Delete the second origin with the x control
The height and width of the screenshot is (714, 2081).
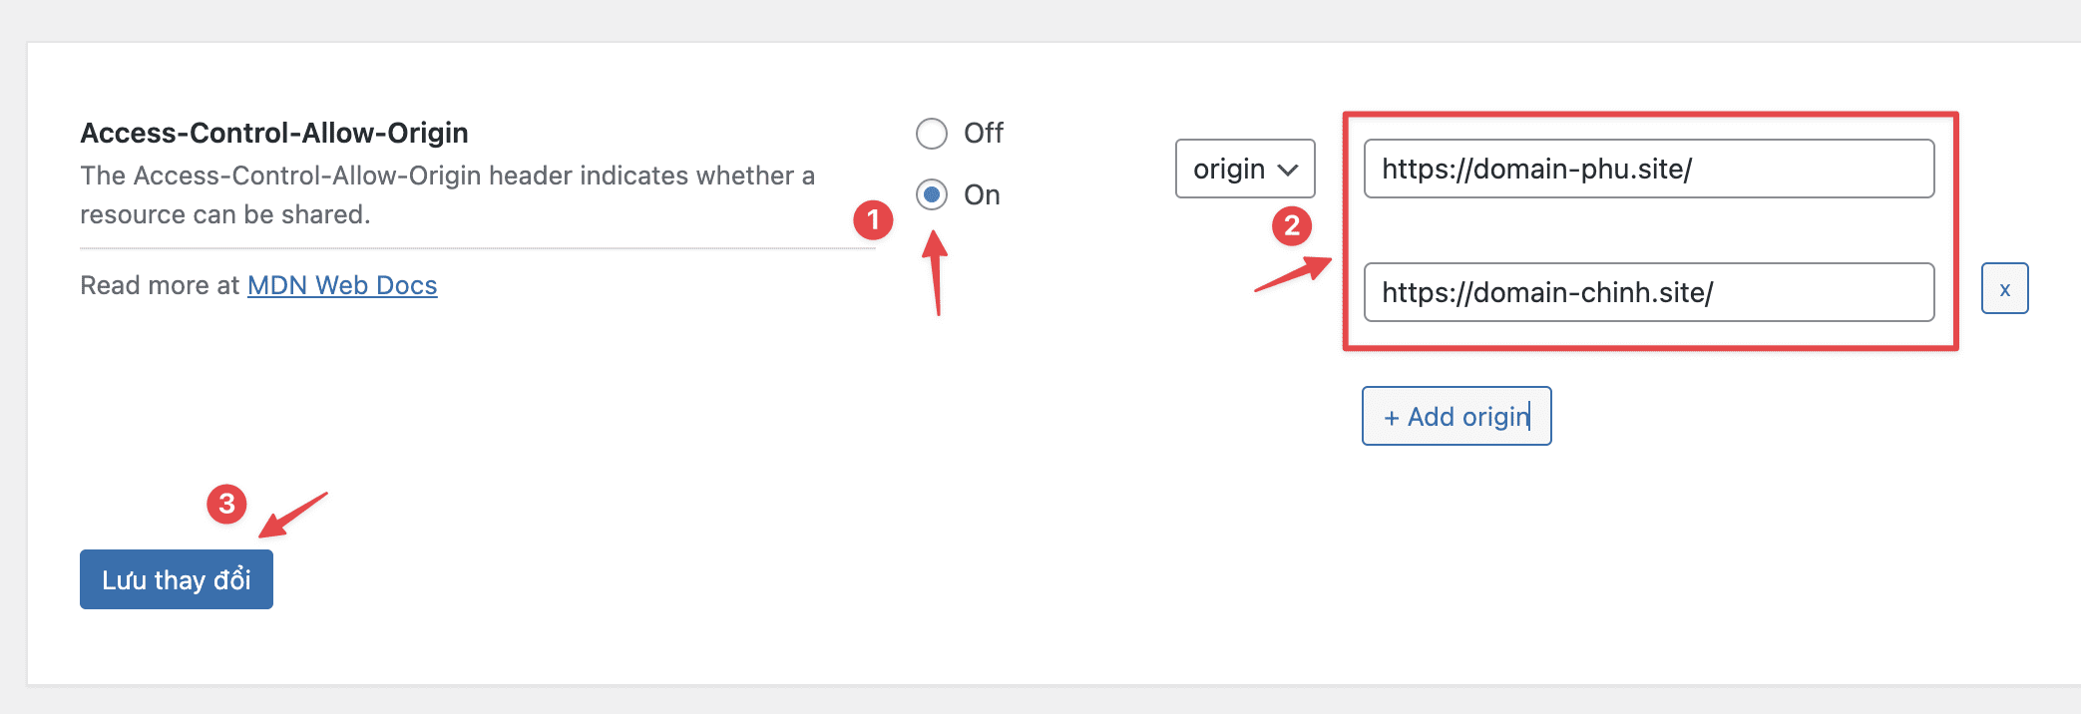click(2004, 287)
